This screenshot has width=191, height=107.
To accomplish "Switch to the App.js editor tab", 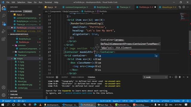I will 50,7.
